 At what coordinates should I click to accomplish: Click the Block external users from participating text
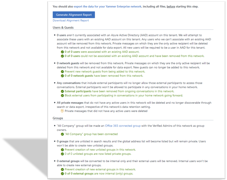coord(124,96)
